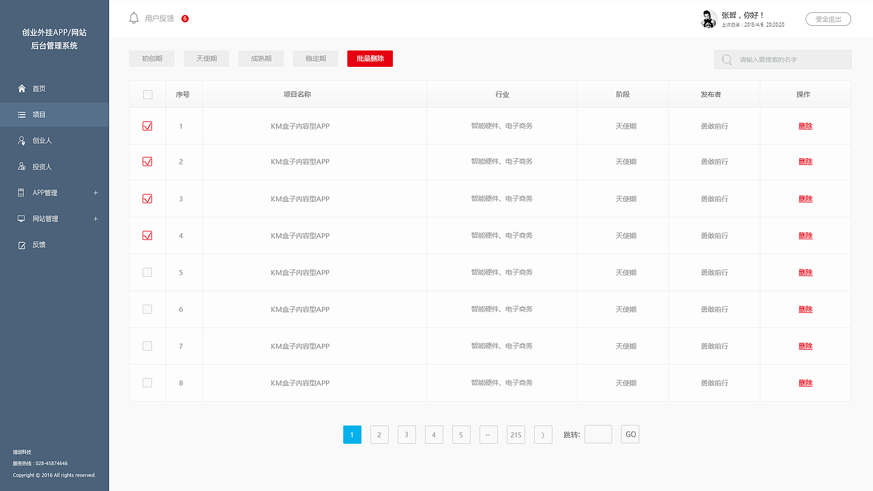Open the red feedback count badge
873x491 pixels.
[185, 18]
